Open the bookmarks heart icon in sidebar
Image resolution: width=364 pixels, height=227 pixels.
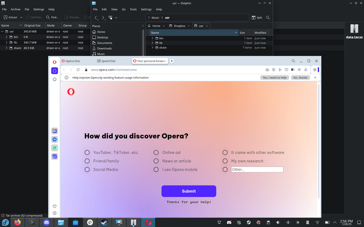coord(55,206)
